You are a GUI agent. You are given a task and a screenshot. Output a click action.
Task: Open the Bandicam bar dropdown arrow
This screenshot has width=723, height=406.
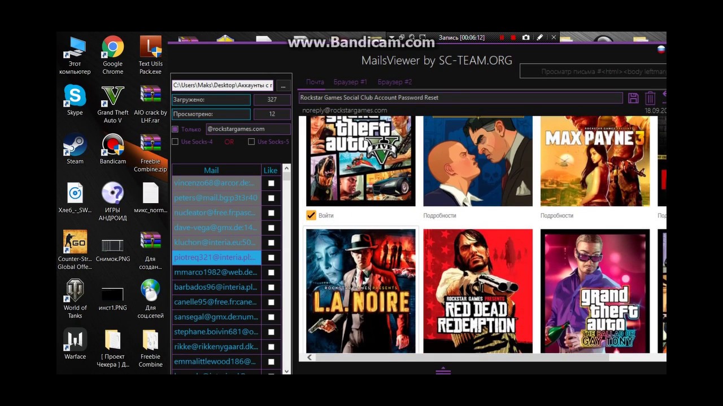coord(393,37)
